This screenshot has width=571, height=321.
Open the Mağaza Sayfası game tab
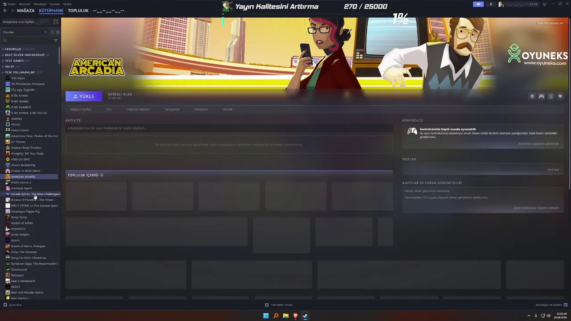(x=81, y=109)
